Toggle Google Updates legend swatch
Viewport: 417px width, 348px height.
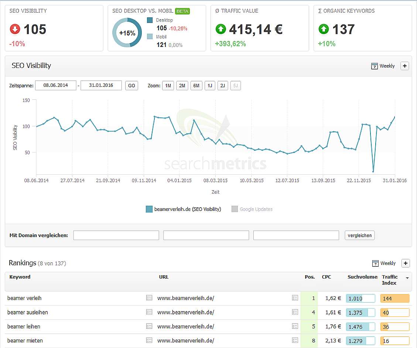235,209
